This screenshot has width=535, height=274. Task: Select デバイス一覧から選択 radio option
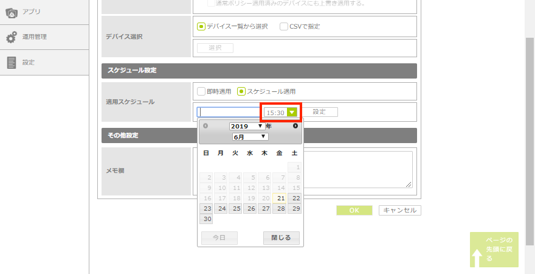point(201,27)
